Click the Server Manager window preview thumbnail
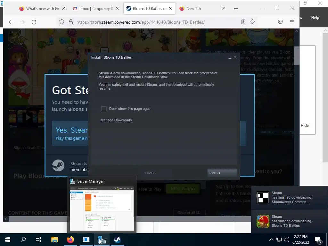 102,208
